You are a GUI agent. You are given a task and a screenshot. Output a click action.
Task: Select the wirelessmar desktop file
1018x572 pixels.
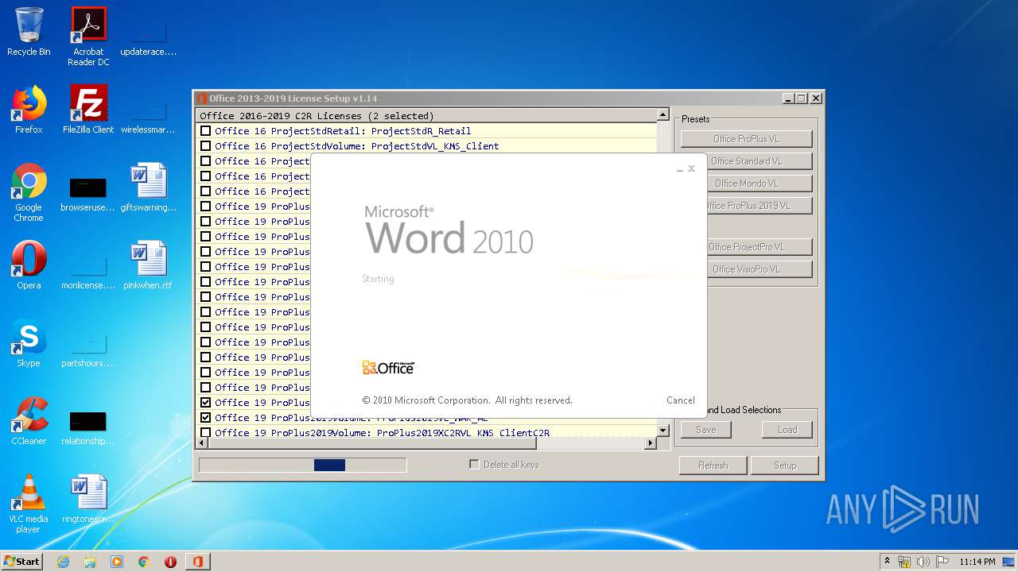pos(148,114)
